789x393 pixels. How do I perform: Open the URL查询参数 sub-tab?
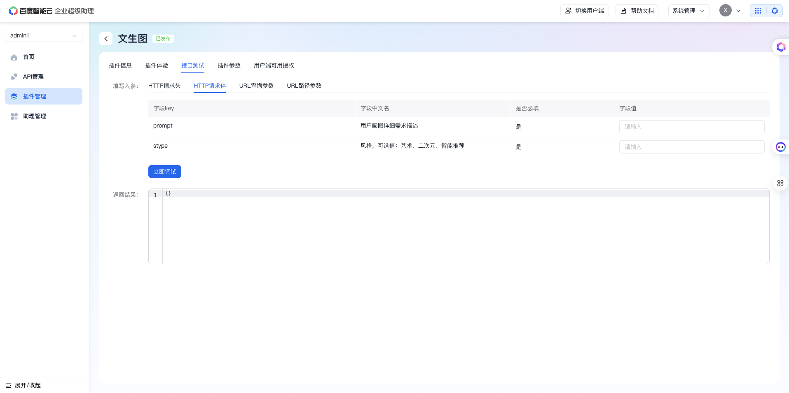256,86
